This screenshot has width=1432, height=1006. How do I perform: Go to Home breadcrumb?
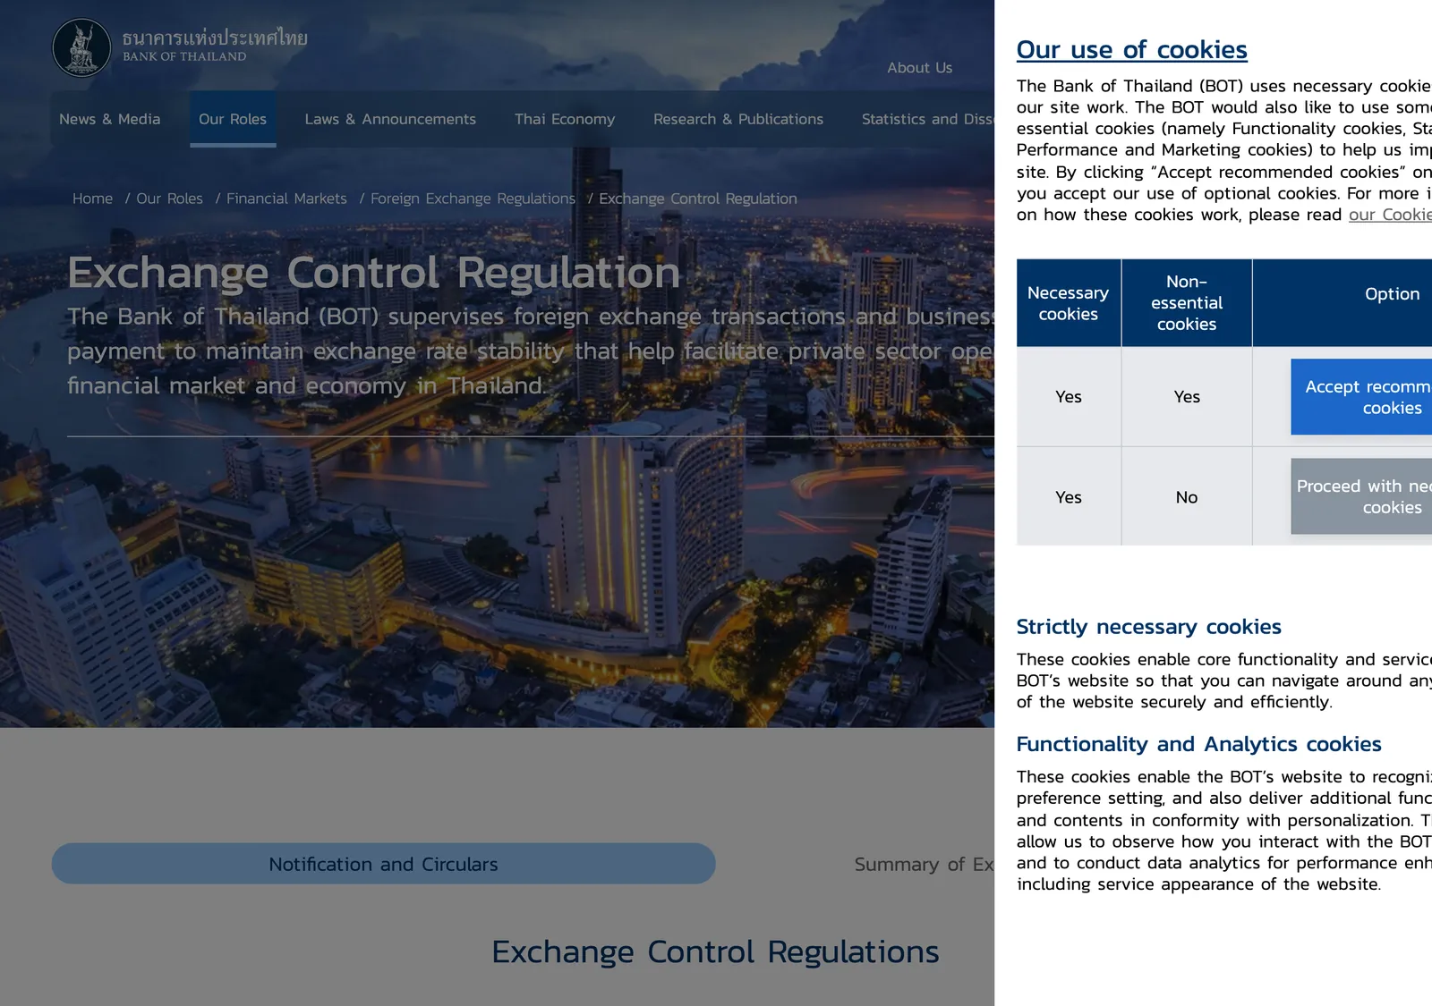coord(92,199)
